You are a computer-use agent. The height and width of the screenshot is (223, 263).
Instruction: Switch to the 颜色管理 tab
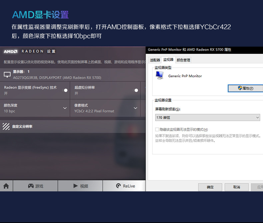click(183, 60)
